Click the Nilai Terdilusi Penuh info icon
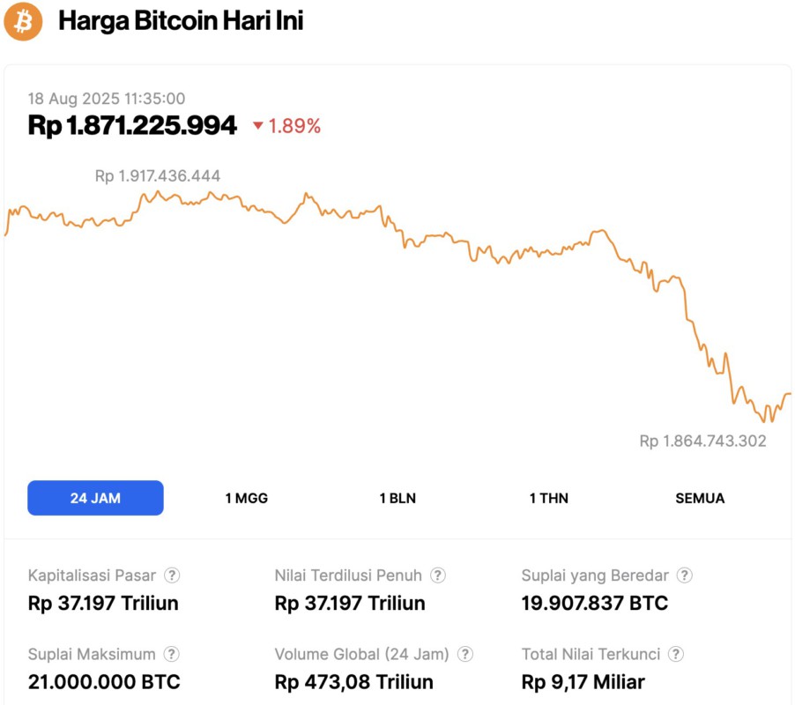This screenshot has height=705, width=795. (x=437, y=575)
